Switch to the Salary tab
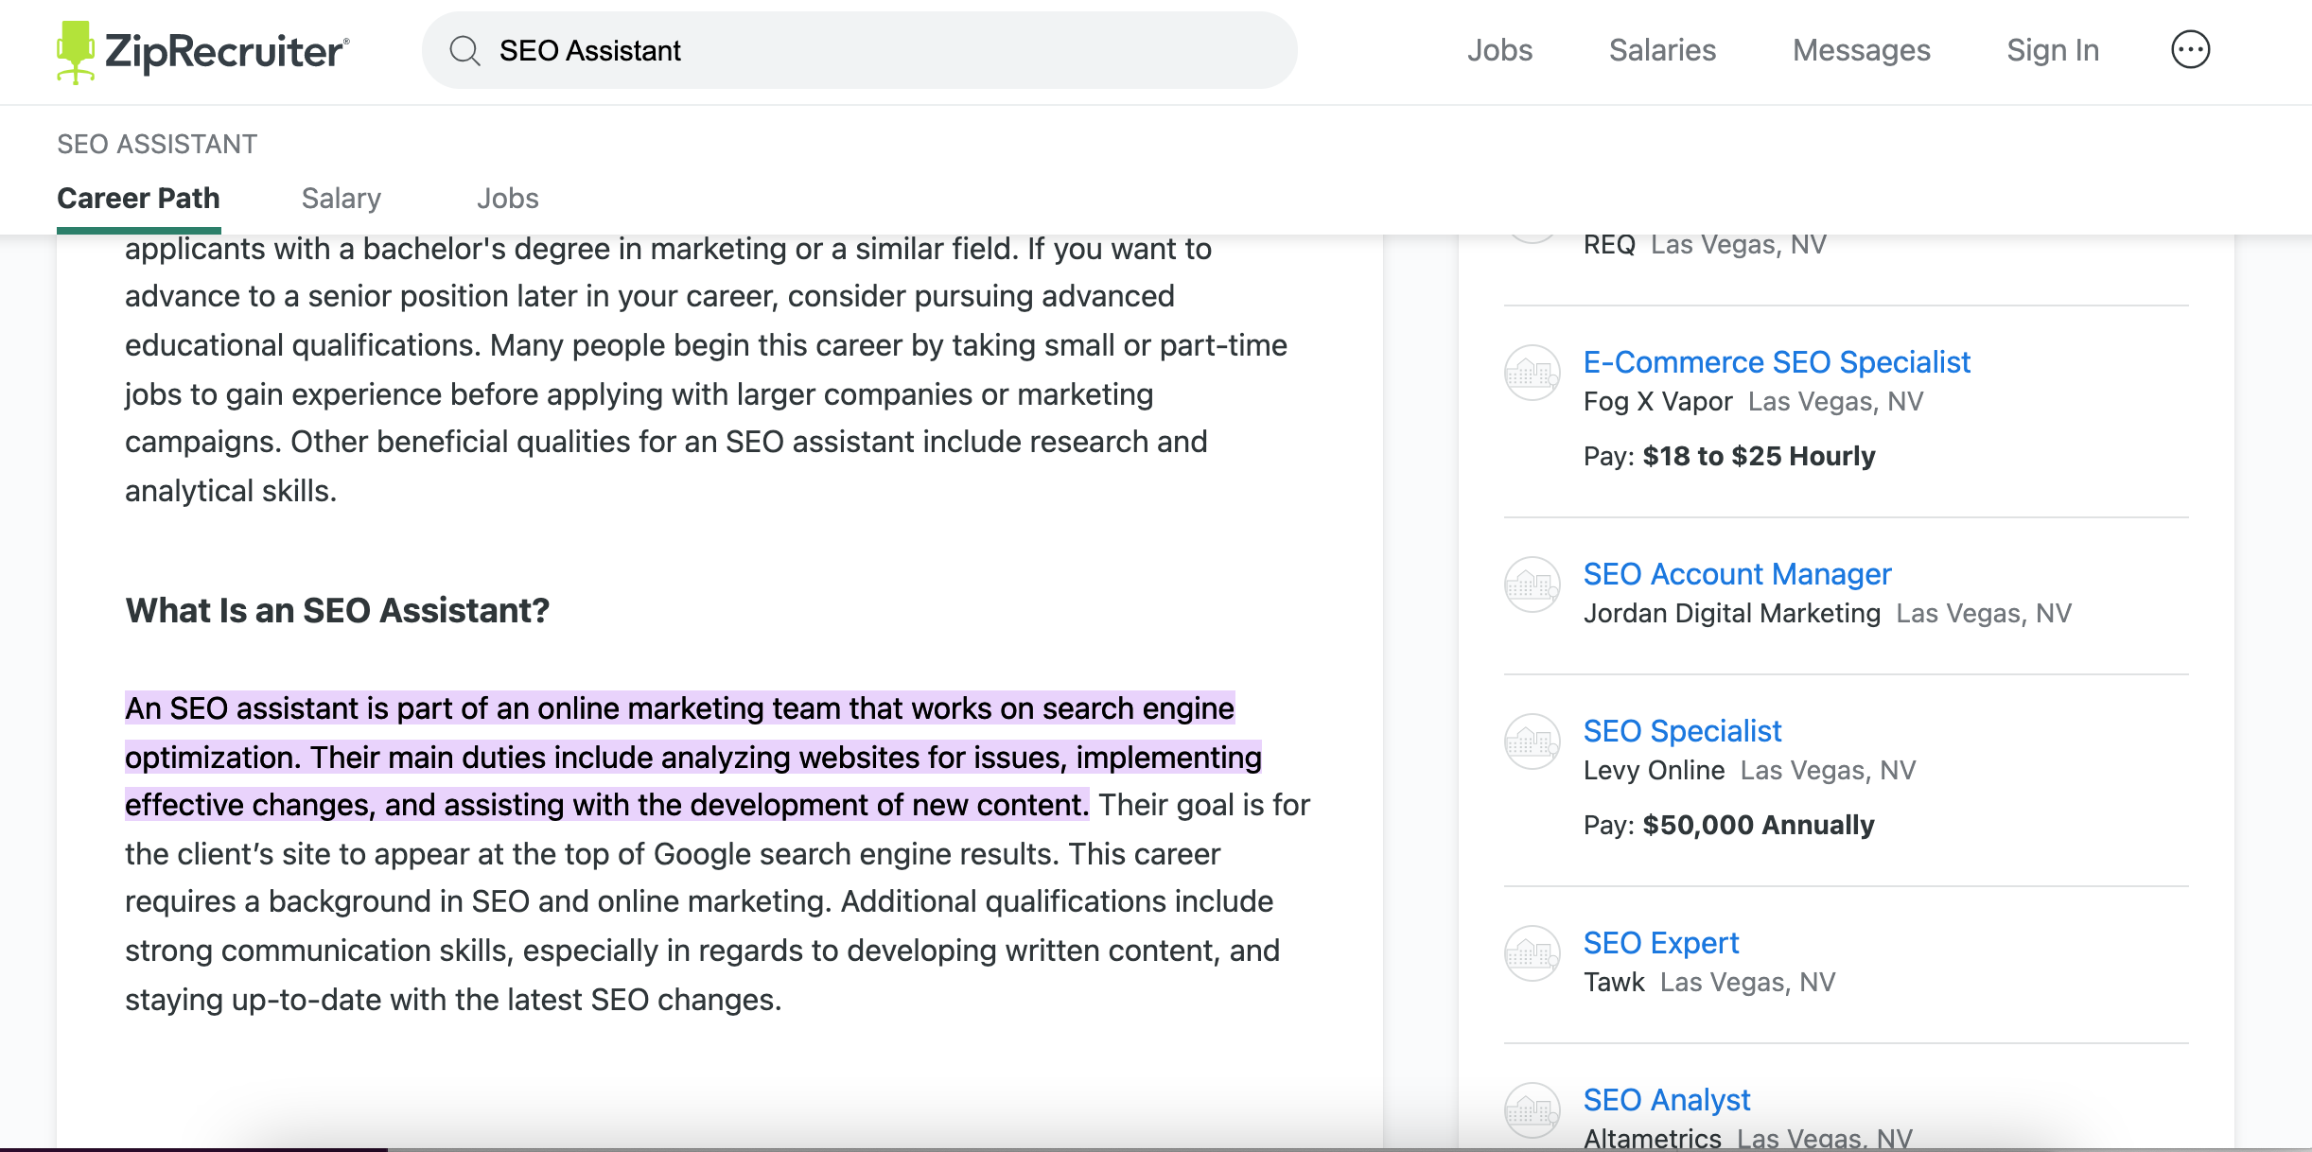This screenshot has width=2312, height=1152. (x=341, y=198)
